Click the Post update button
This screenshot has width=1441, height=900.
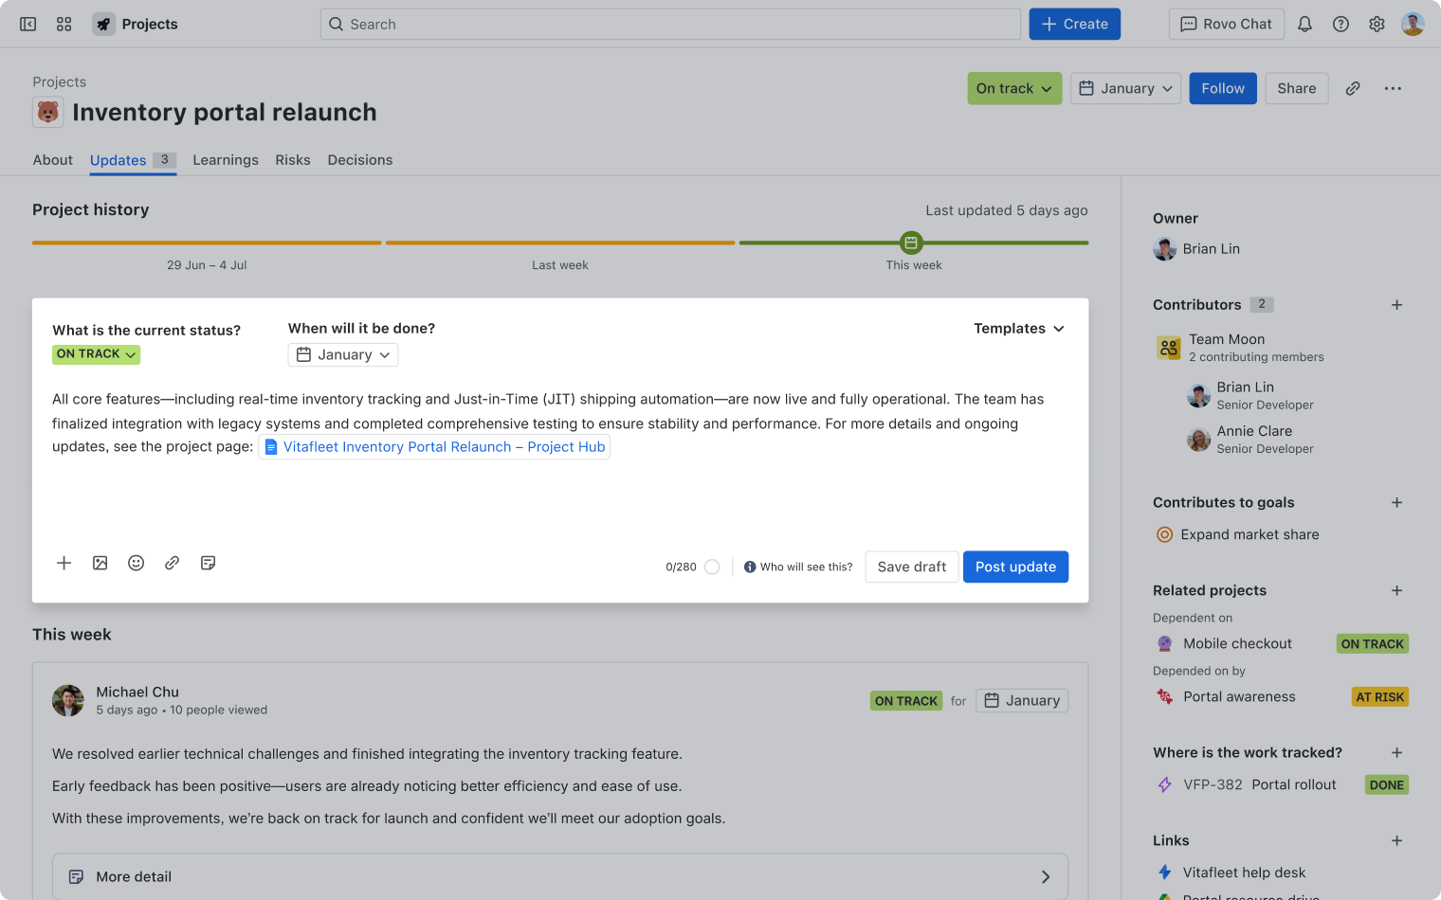tap(1015, 567)
